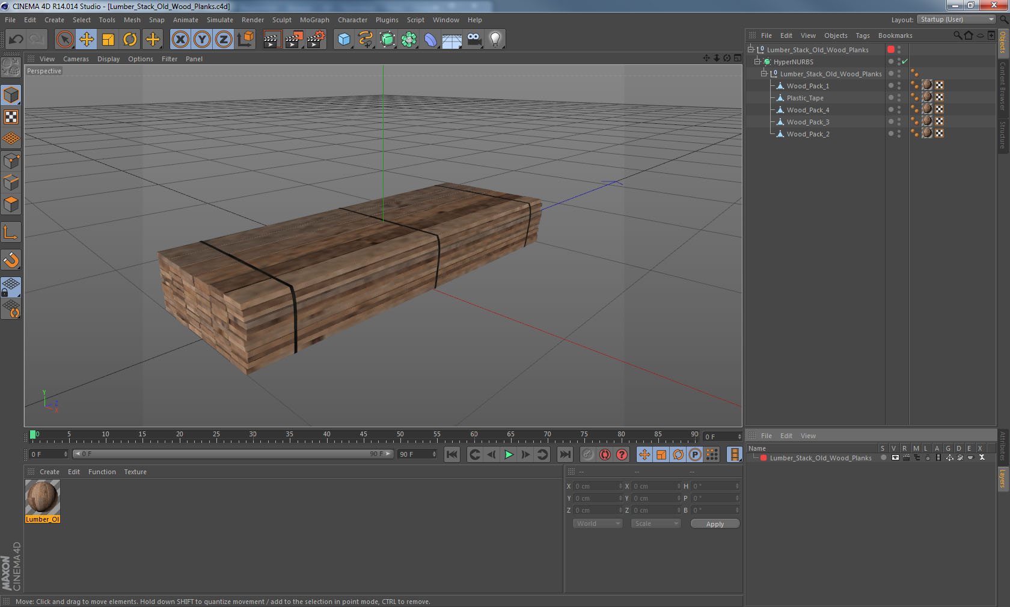
Task: Activate the Move tool in top toolbar
Action: pyautogui.click(x=87, y=40)
